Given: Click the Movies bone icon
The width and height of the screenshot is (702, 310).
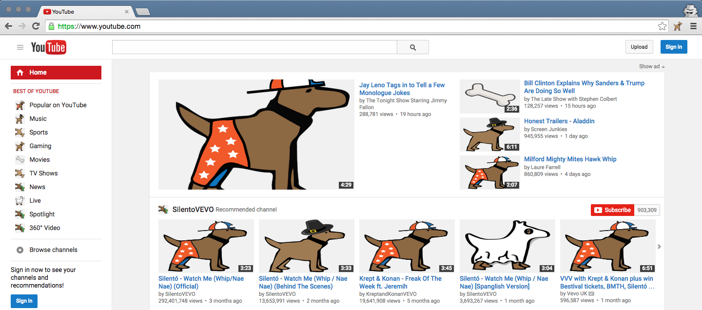Looking at the screenshot, I should click(x=20, y=159).
